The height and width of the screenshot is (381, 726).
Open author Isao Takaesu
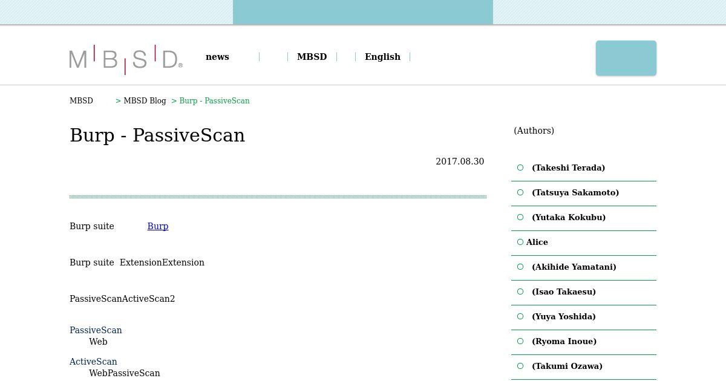(x=564, y=292)
